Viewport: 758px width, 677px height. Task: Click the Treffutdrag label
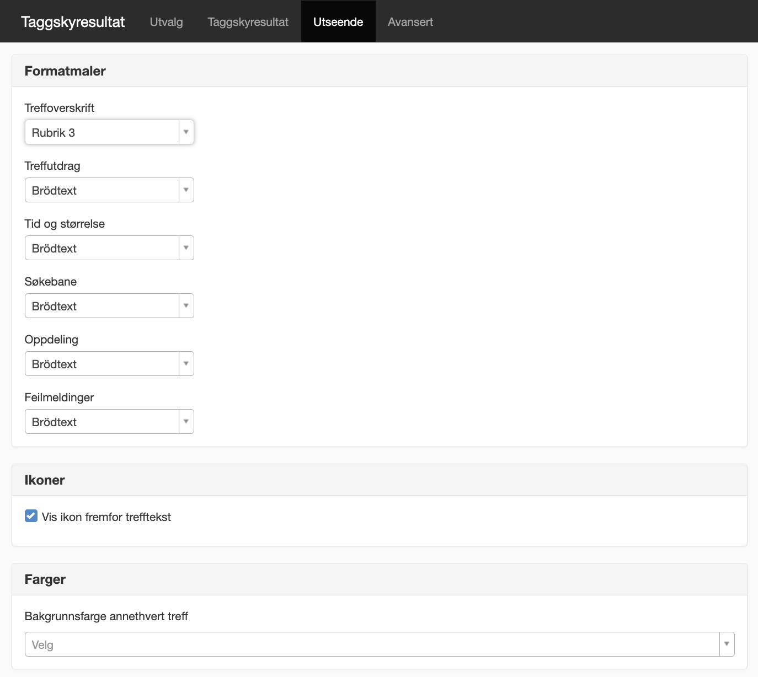point(52,166)
